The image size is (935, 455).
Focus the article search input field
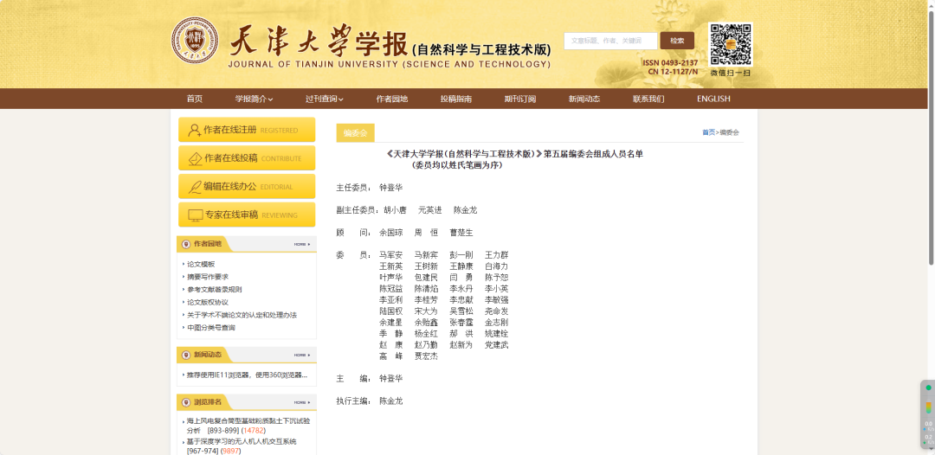click(610, 41)
